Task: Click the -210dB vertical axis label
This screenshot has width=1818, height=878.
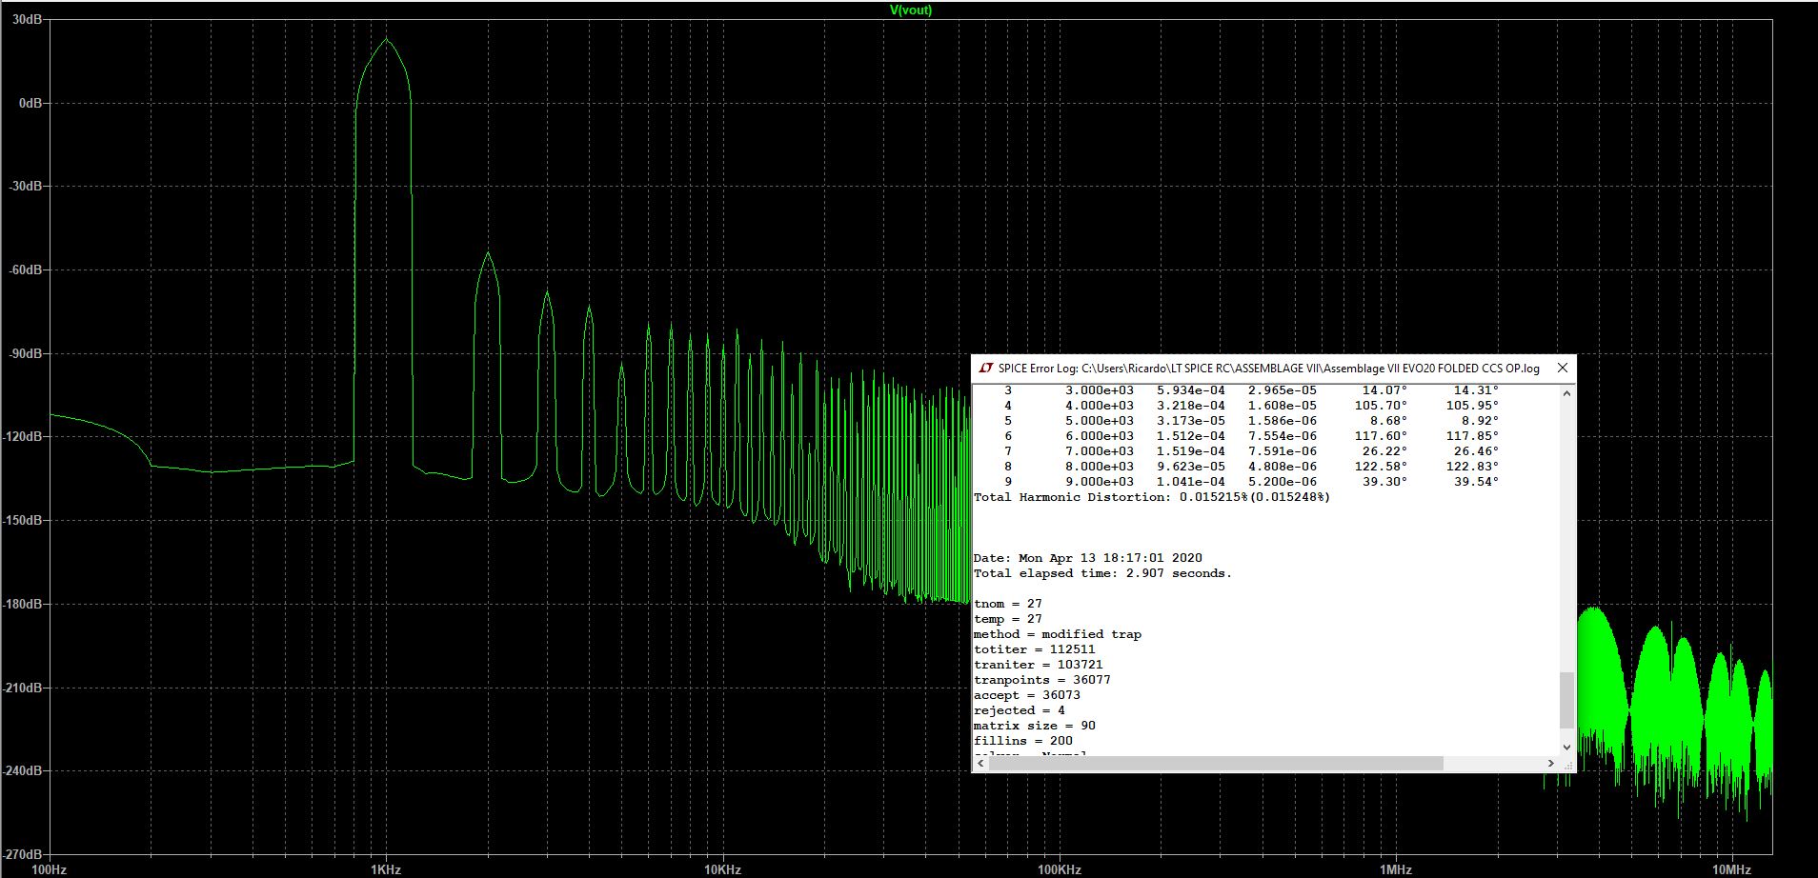Action: point(23,688)
